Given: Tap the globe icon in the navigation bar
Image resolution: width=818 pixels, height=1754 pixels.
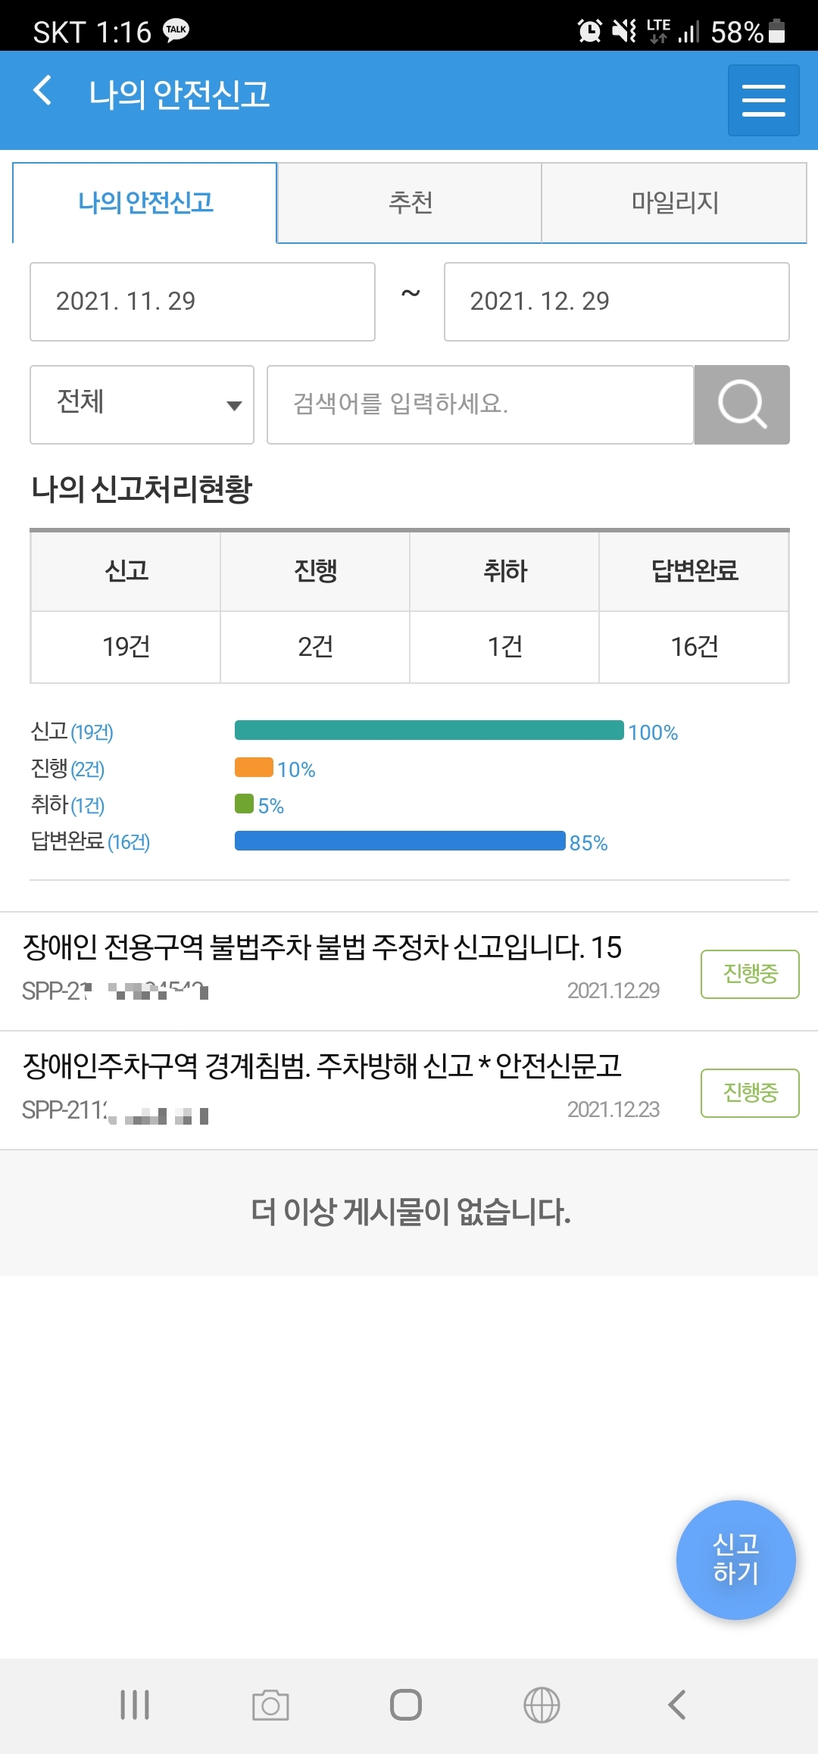Looking at the screenshot, I should click(542, 1705).
